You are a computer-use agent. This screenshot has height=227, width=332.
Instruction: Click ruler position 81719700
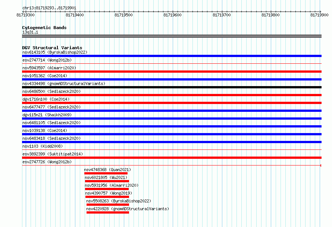(222, 15)
